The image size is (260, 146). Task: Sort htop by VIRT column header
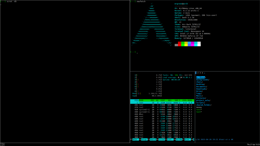coord(163,100)
